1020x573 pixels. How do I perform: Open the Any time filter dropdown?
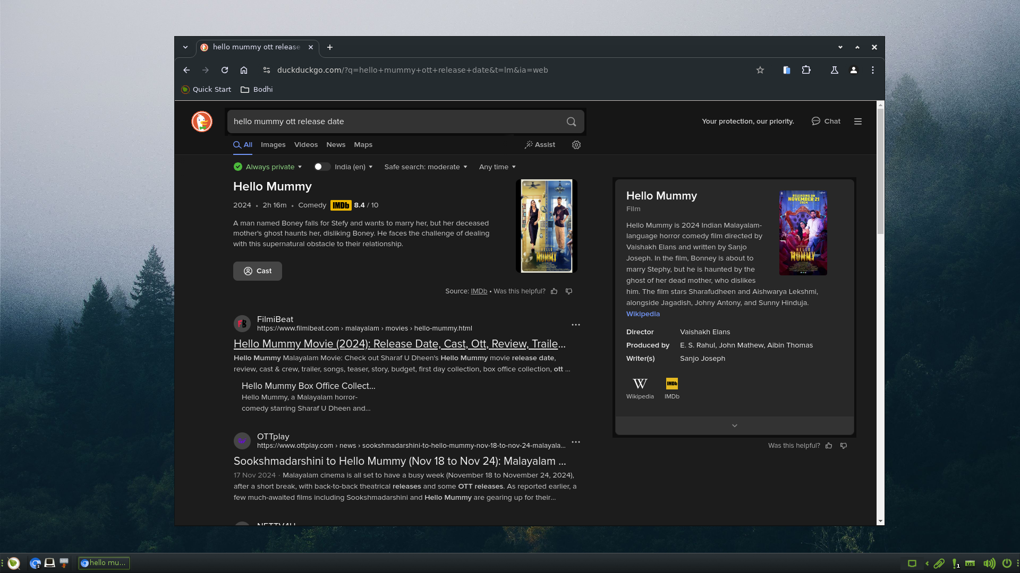tap(497, 167)
